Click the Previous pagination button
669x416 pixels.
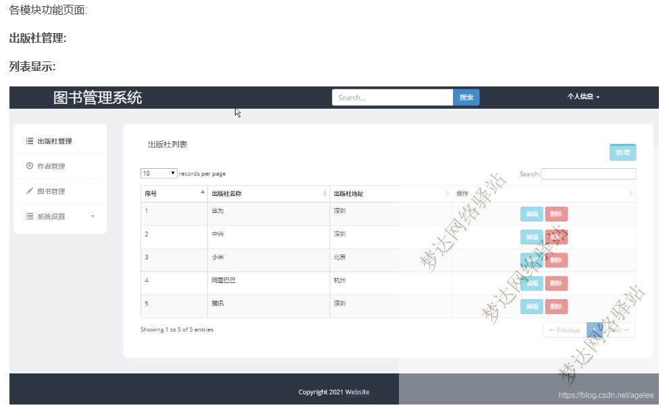point(565,330)
